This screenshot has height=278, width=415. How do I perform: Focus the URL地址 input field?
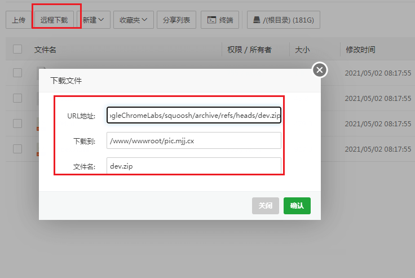193,115
